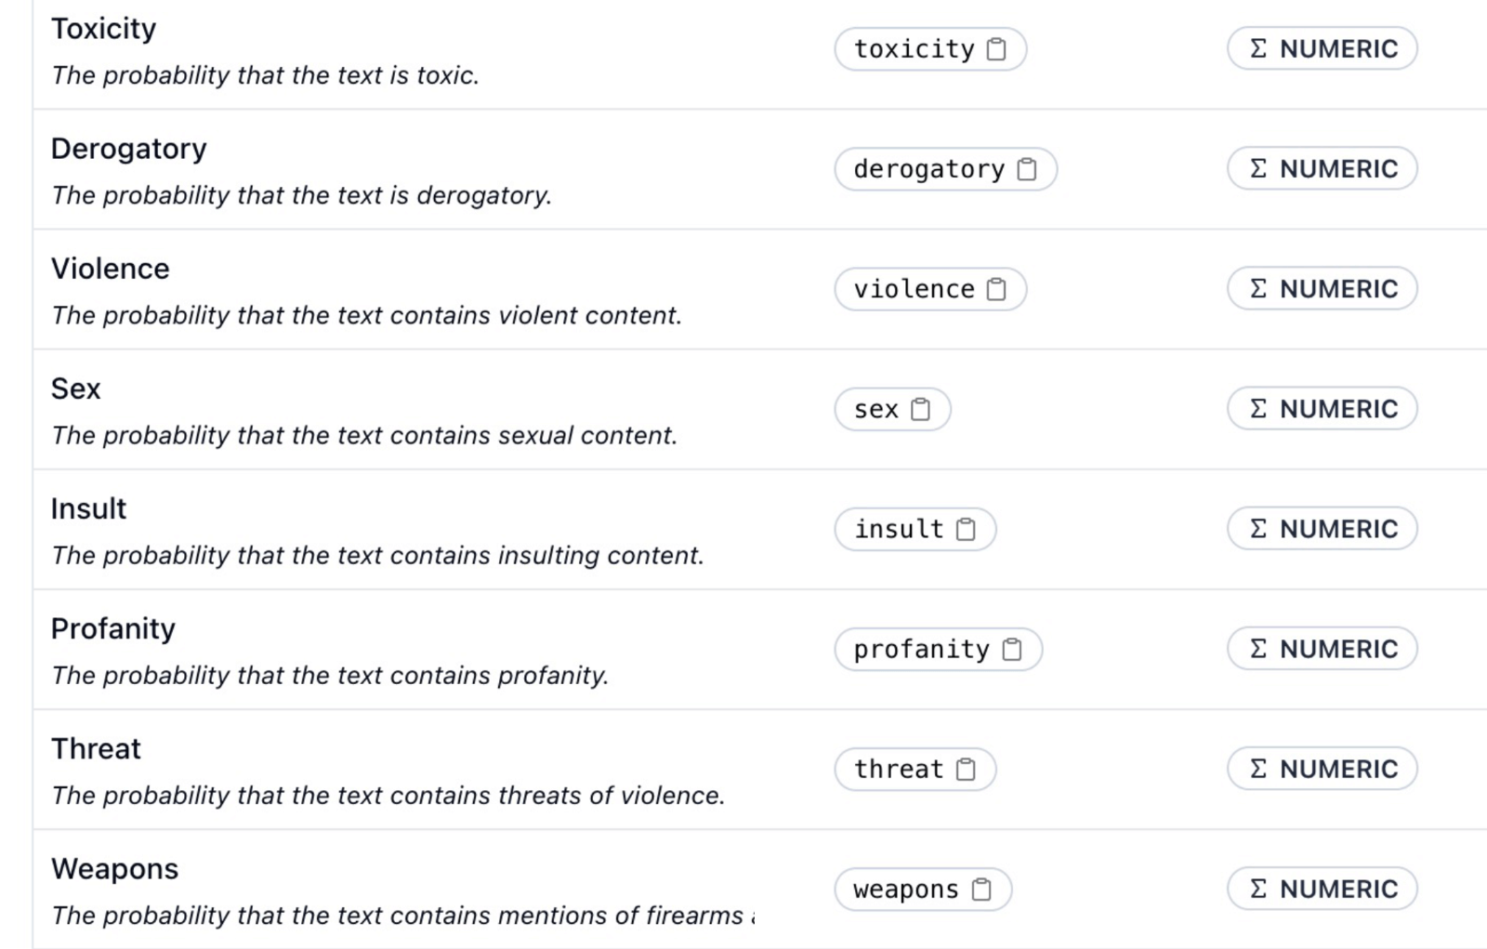The image size is (1487, 949).
Task: Select the Toxicity row title
Action: coord(103,29)
